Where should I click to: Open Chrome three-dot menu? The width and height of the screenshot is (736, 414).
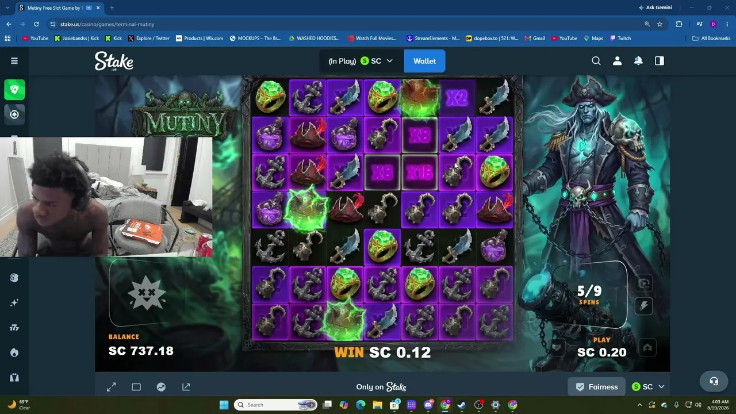(727, 24)
